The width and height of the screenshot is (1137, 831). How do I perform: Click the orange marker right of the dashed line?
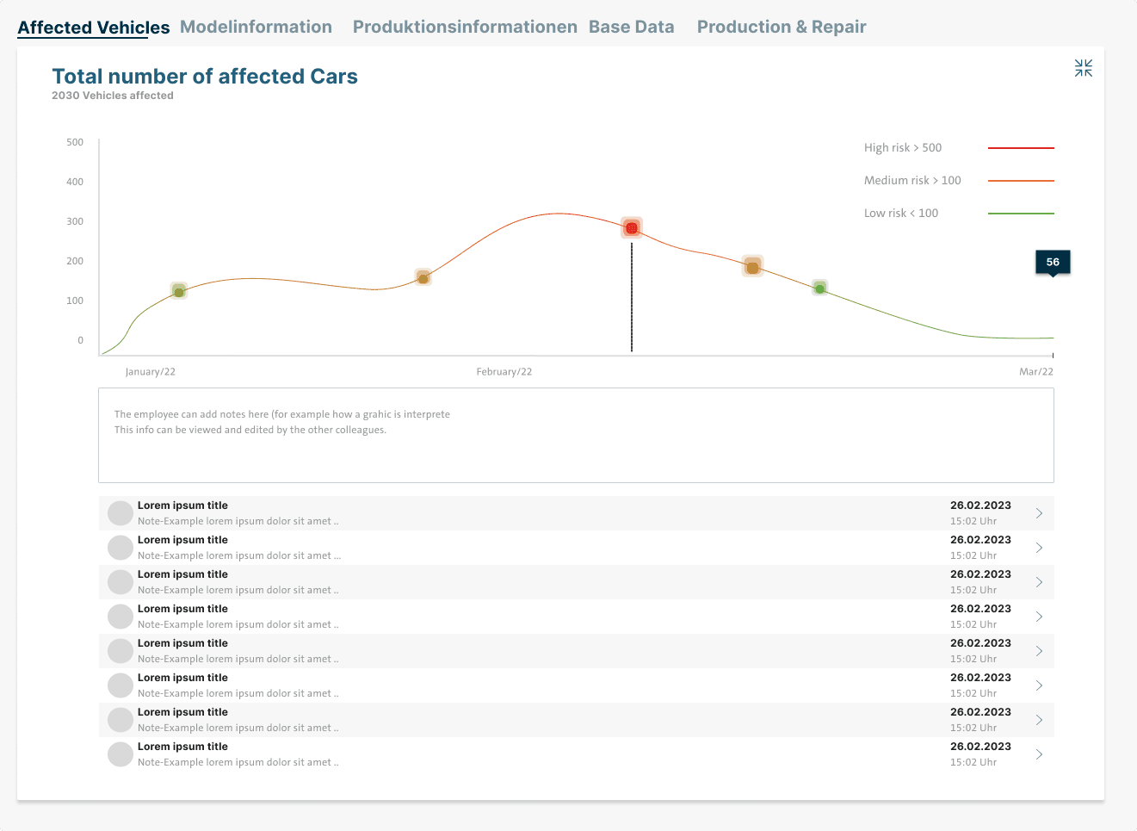click(x=752, y=266)
